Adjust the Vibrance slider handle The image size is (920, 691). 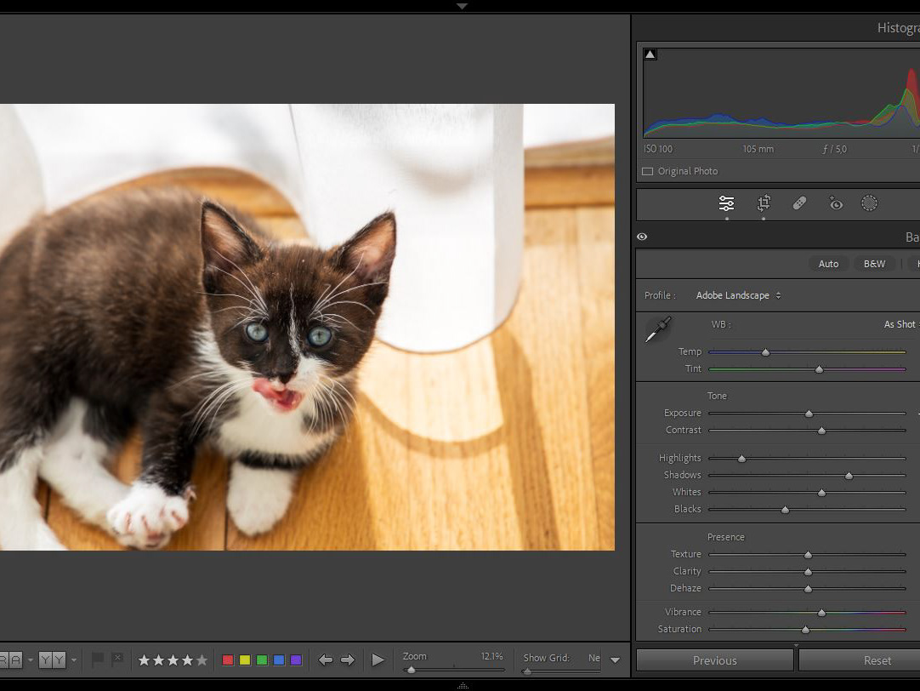(x=821, y=613)
